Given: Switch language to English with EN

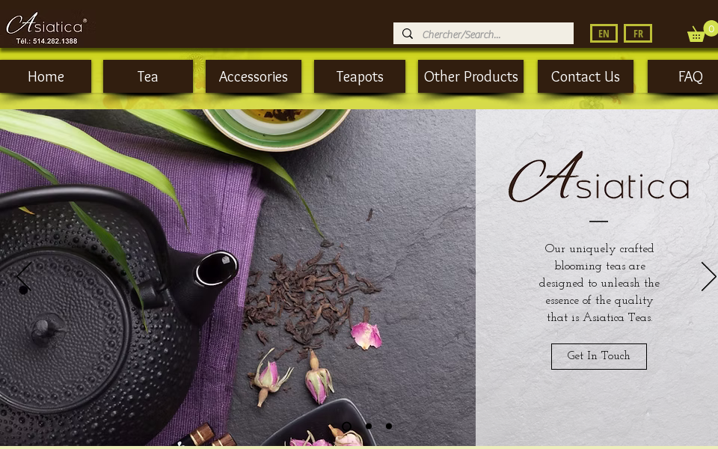Looking at the screenshot, I should tap(604, 34).
